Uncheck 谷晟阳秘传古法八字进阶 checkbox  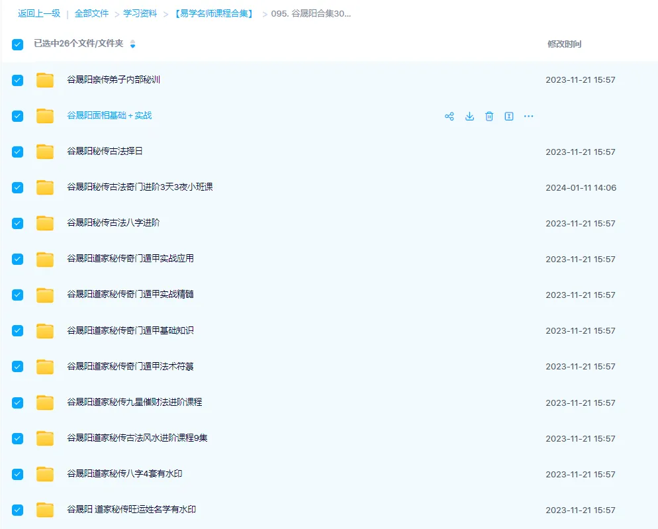18,223
